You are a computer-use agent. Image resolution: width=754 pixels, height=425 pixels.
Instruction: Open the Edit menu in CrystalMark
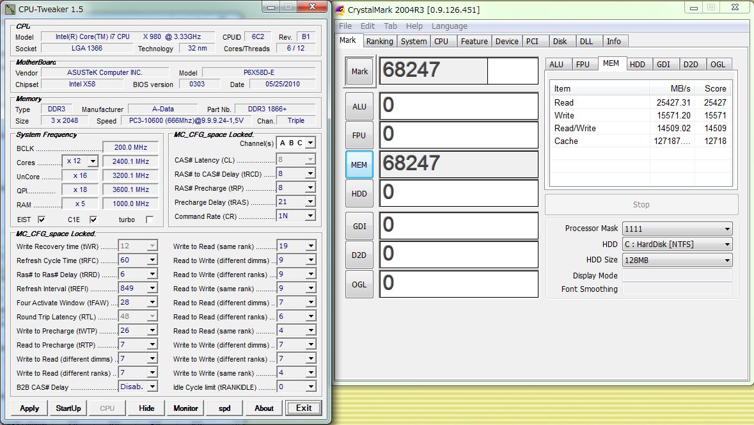click(x=367, y=26)
